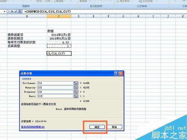The width and height of the screenshot is (187, 140).
Task: Collapse dialog via Settlement range selector icon
Action: (76, 83)
